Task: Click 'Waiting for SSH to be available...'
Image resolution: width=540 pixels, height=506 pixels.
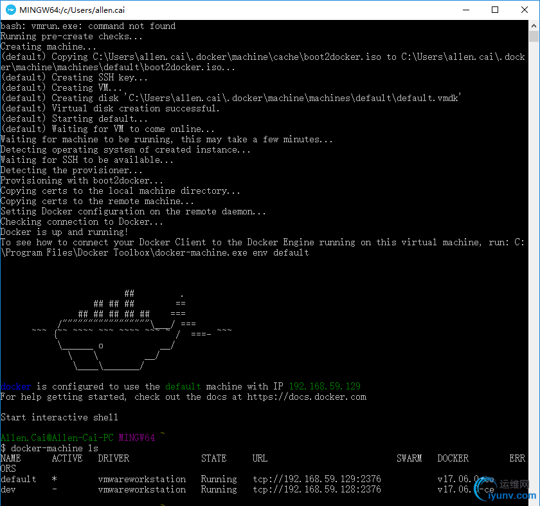Action: [87, 160]
